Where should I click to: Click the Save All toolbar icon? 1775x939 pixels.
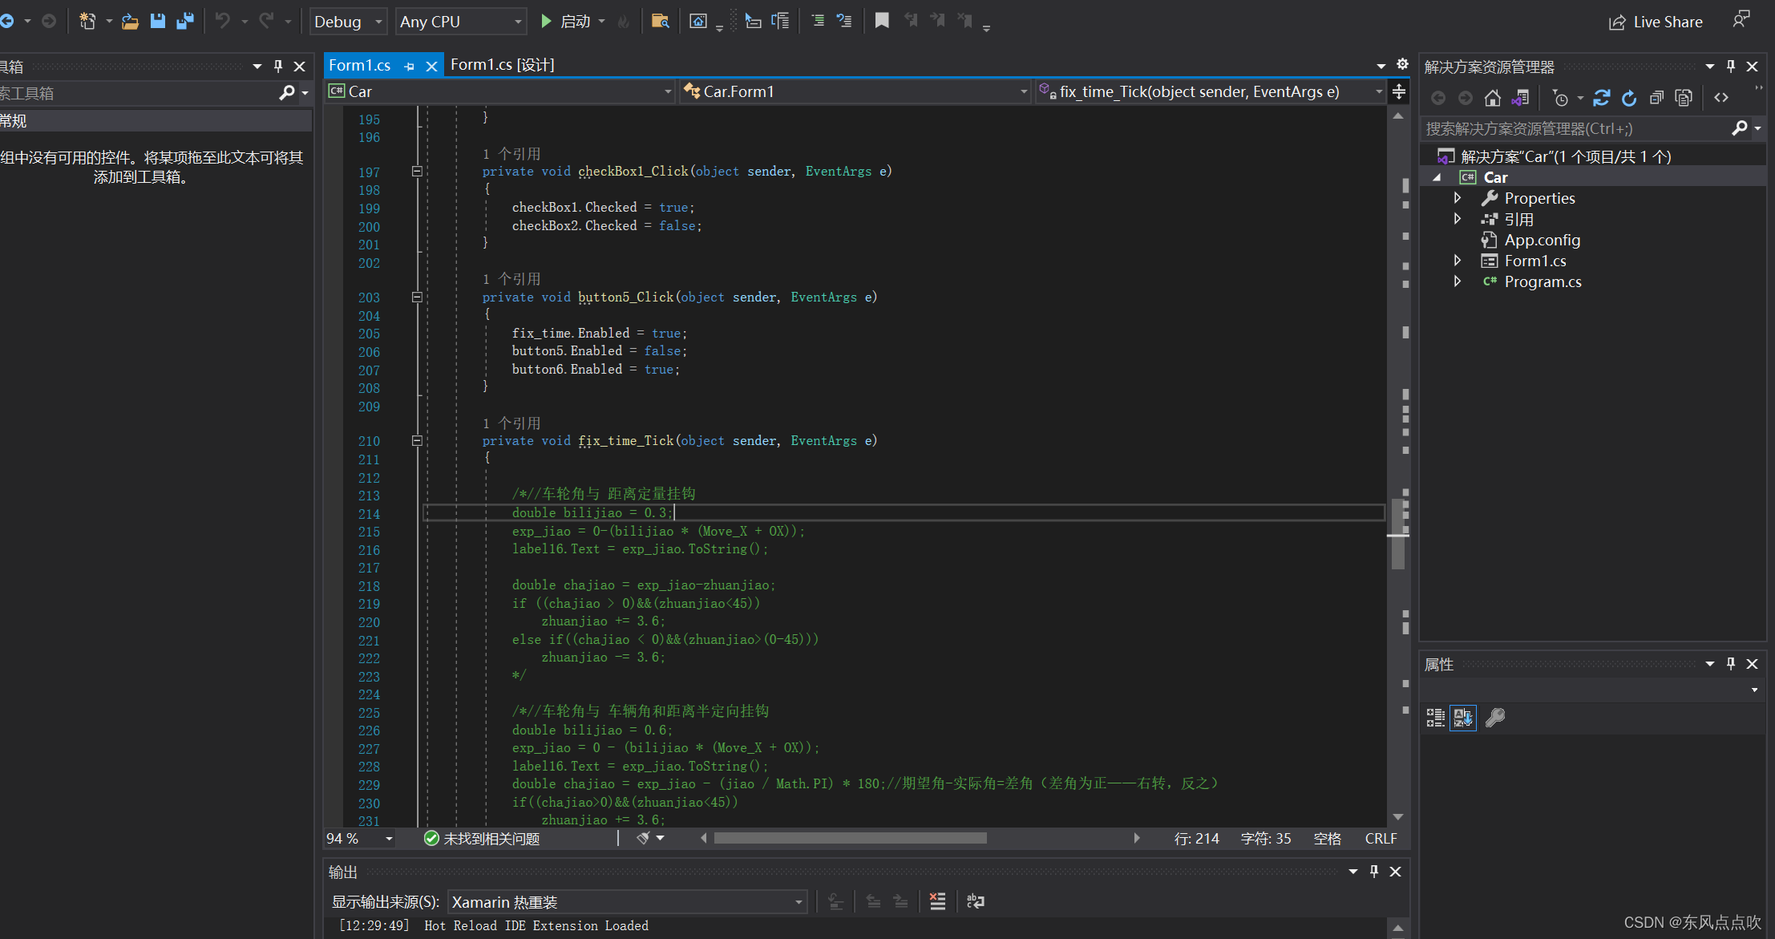[x=185, y=21]
